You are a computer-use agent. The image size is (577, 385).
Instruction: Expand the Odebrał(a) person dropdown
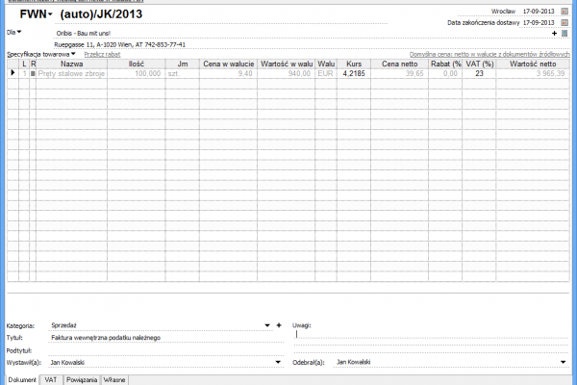563,362
